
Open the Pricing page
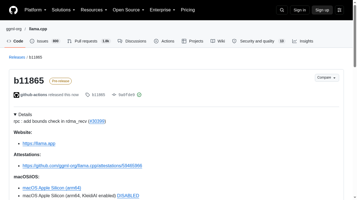tap(188, 10)
